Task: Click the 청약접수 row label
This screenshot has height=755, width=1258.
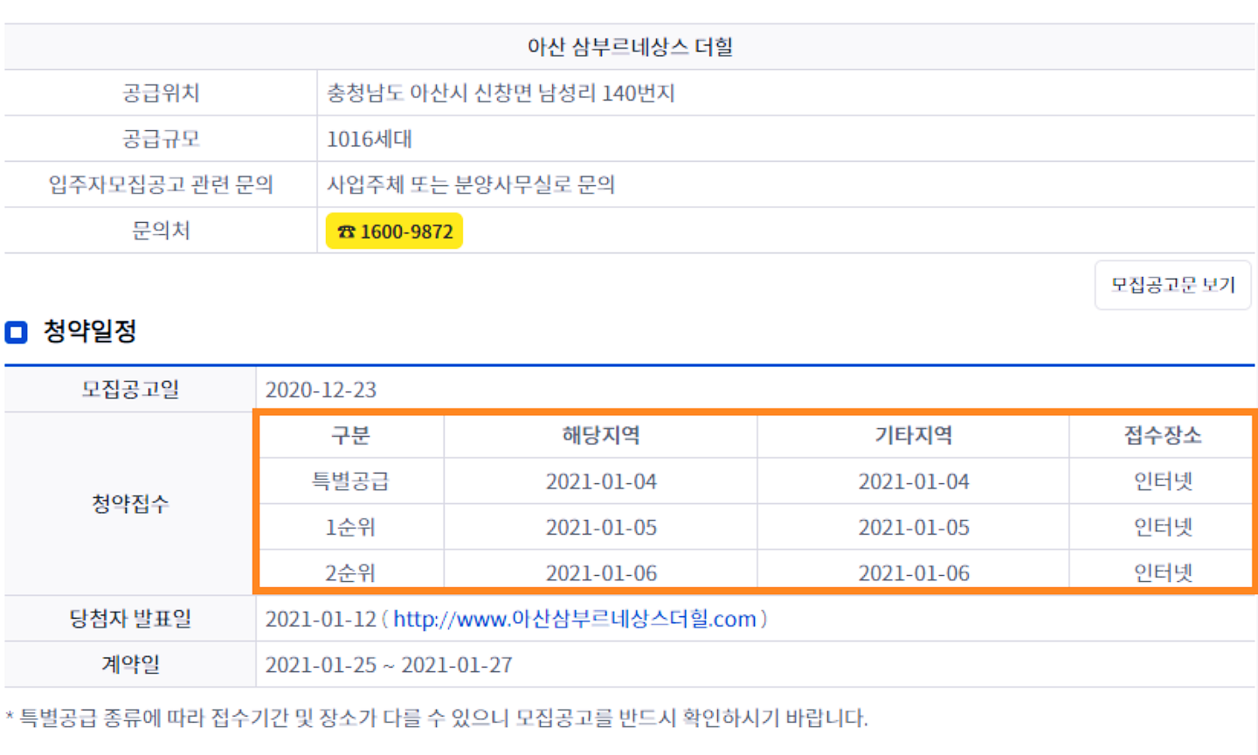Action: (130, 503)
